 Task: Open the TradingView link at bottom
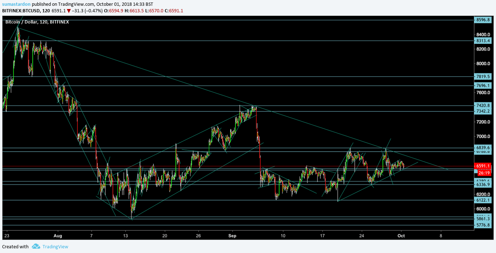click(x=55, y=247)
